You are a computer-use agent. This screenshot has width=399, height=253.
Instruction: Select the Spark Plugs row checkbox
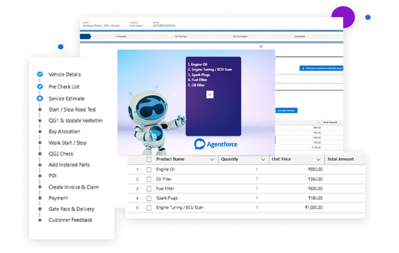[x=149, y=198]
